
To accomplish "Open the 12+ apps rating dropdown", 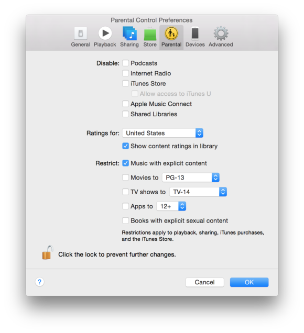I will tap(171, 206).
